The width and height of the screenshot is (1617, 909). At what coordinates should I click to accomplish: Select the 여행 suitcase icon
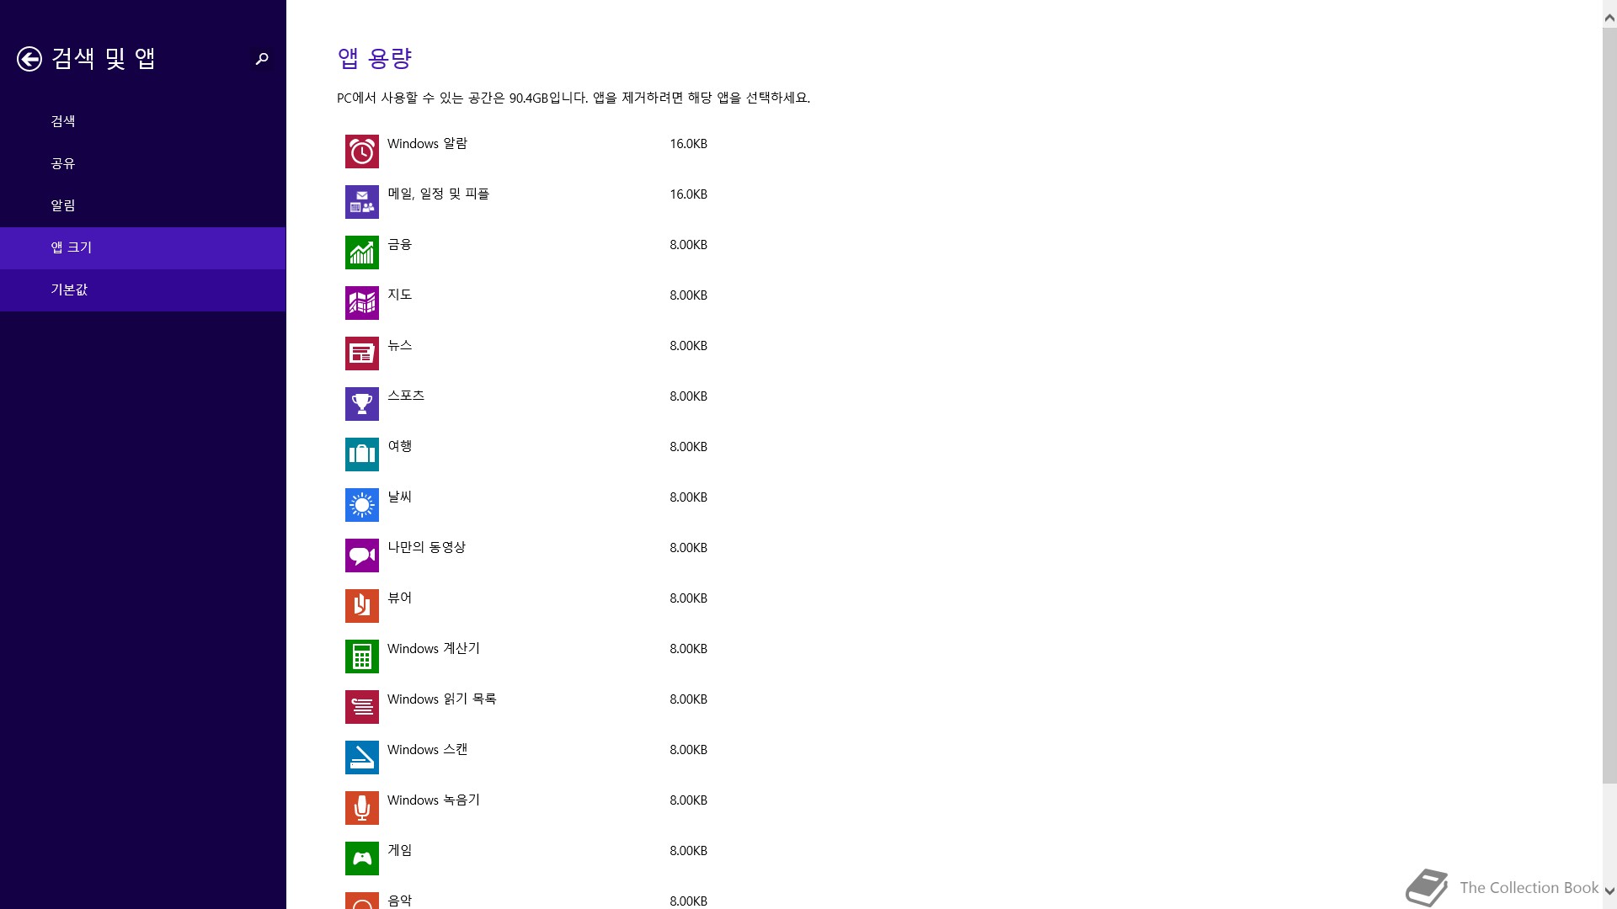point(362,454)
